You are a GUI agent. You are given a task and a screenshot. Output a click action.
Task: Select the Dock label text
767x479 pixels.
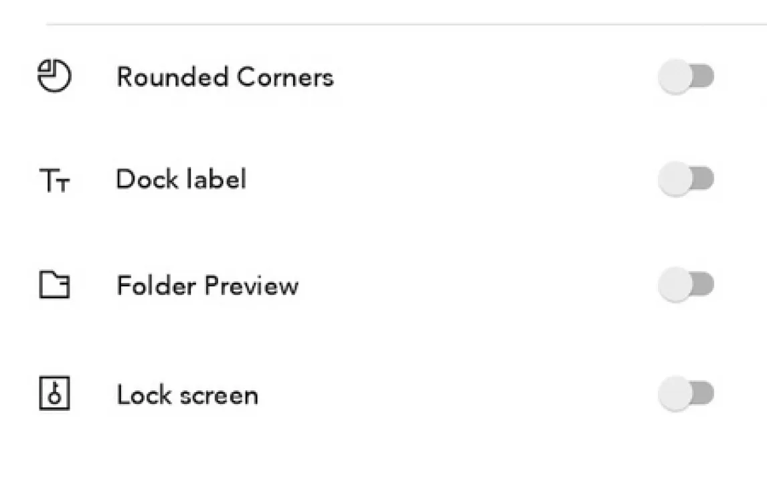[181, 180]
